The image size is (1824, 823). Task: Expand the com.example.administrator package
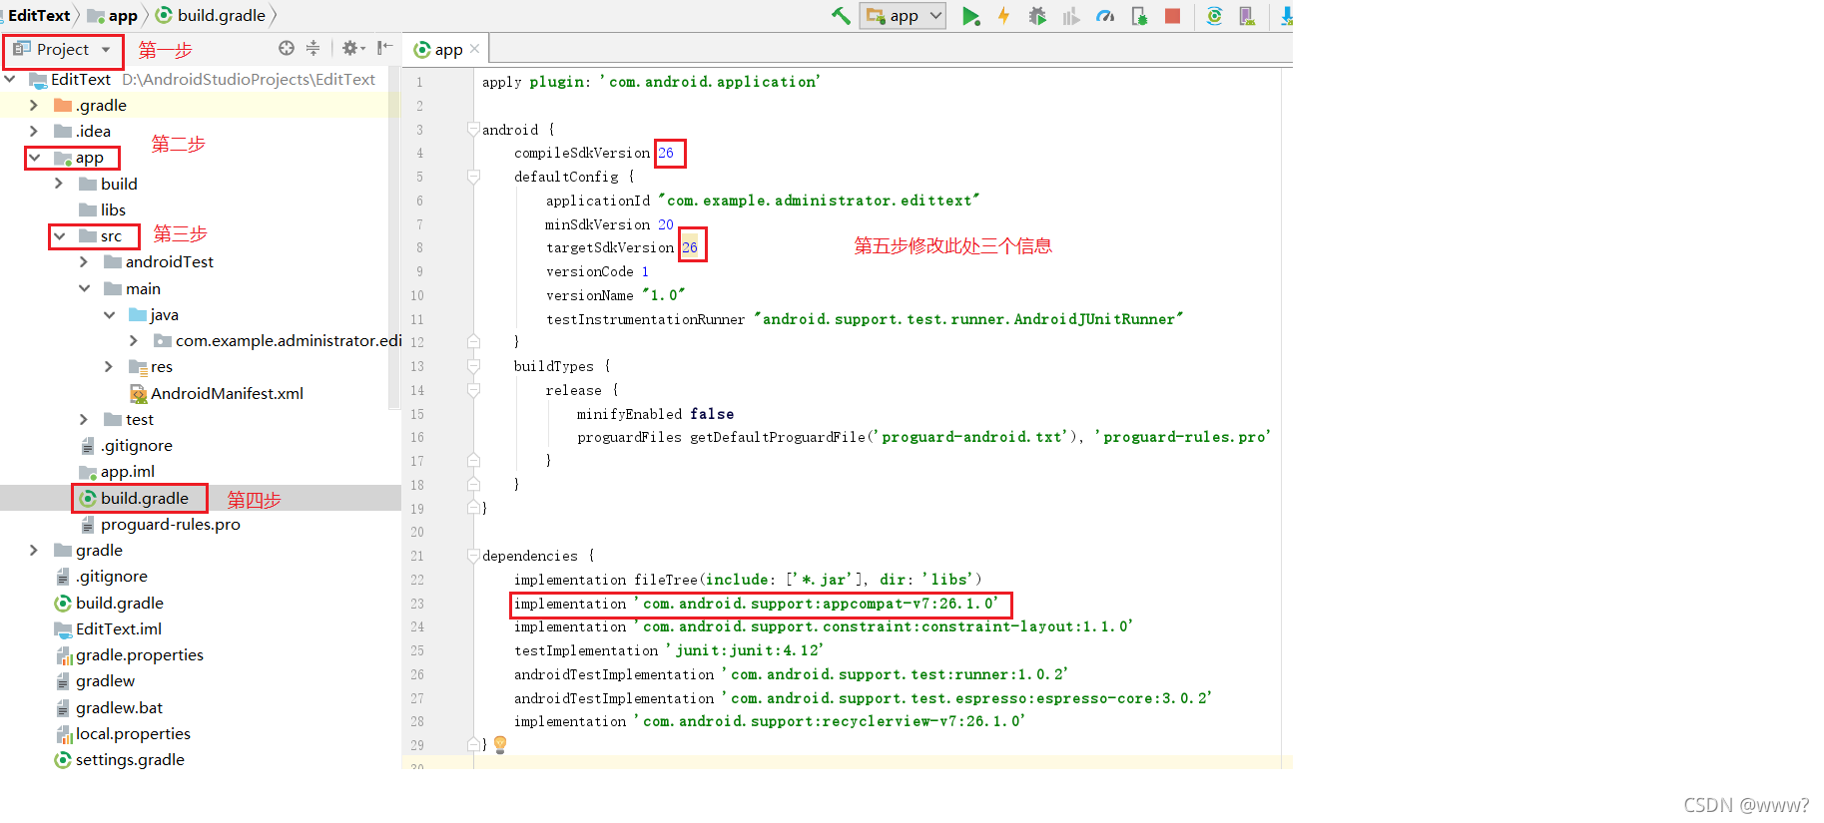[134, 340]
